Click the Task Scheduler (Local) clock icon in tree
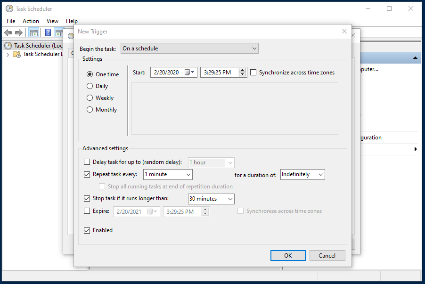The image size is (425, 284). tap(8, 46)
